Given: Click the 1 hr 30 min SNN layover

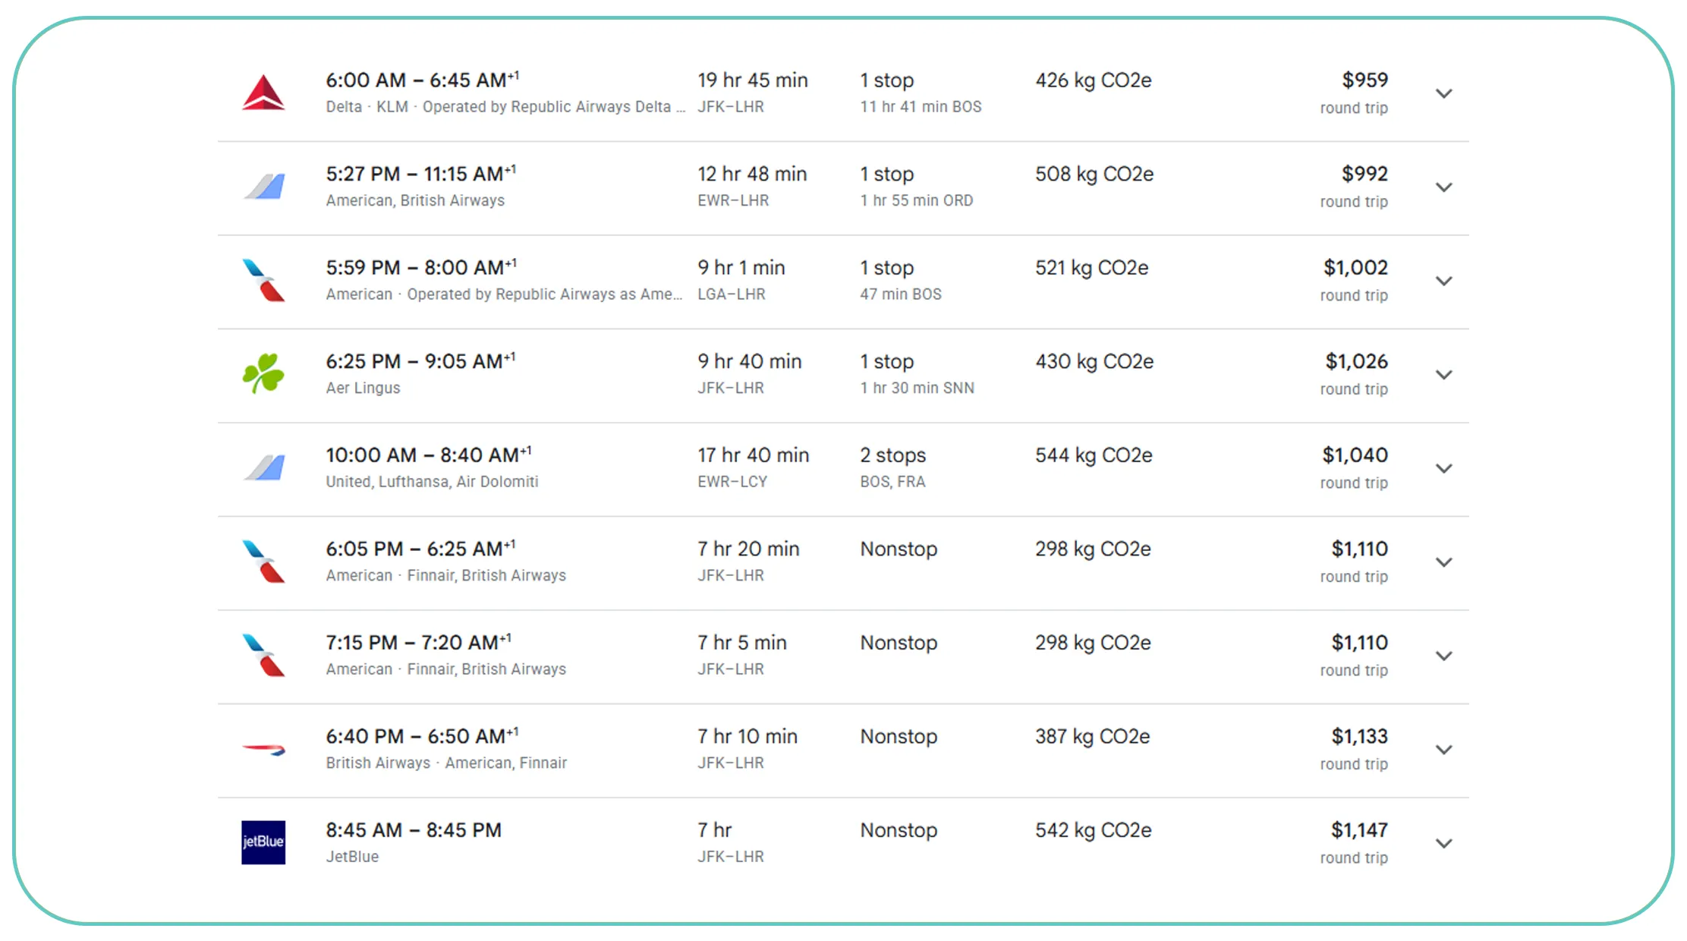Looking at the screenshot, I should point(917,388).
